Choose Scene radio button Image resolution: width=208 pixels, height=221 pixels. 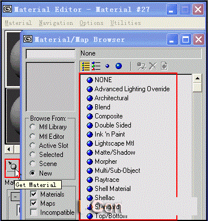coord(33,163)
